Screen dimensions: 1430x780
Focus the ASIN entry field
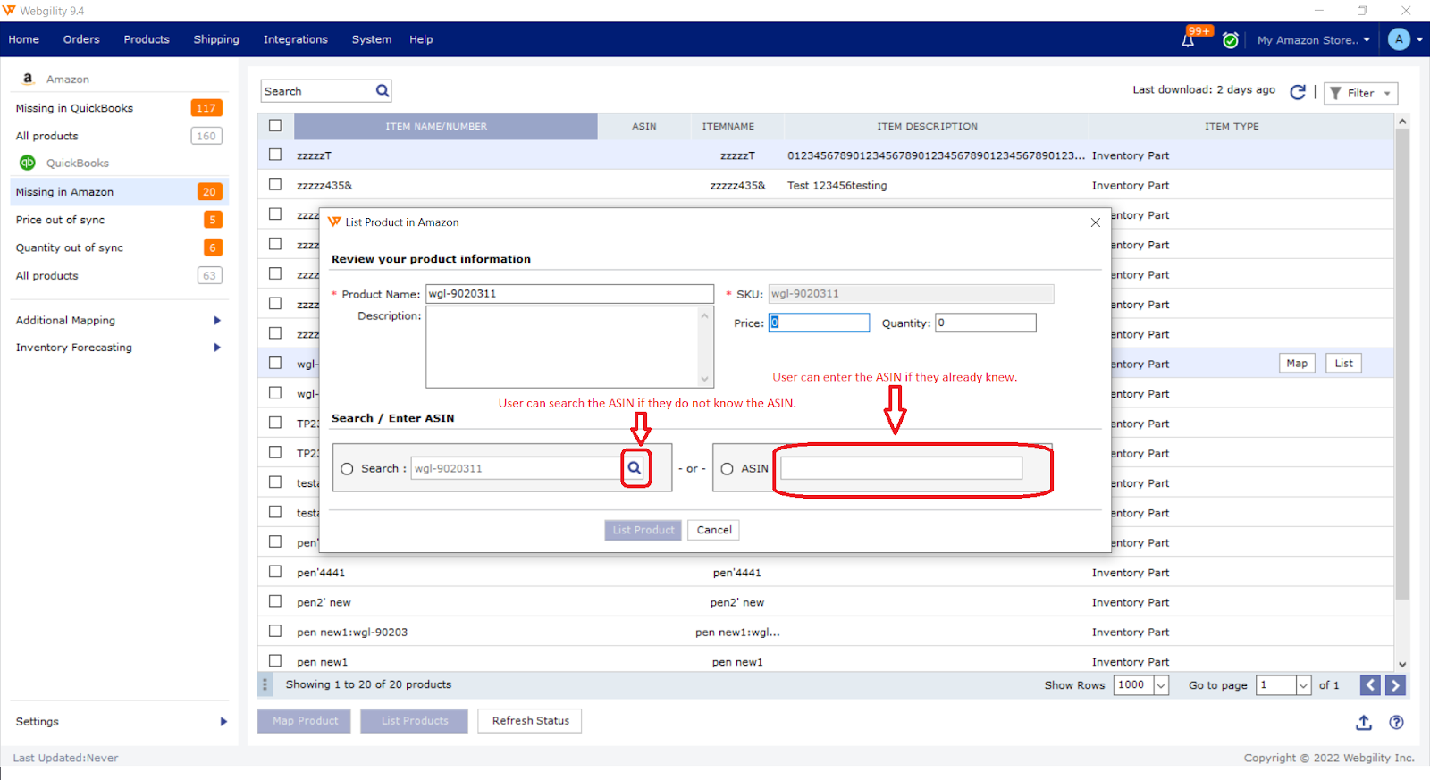[901, 468]
